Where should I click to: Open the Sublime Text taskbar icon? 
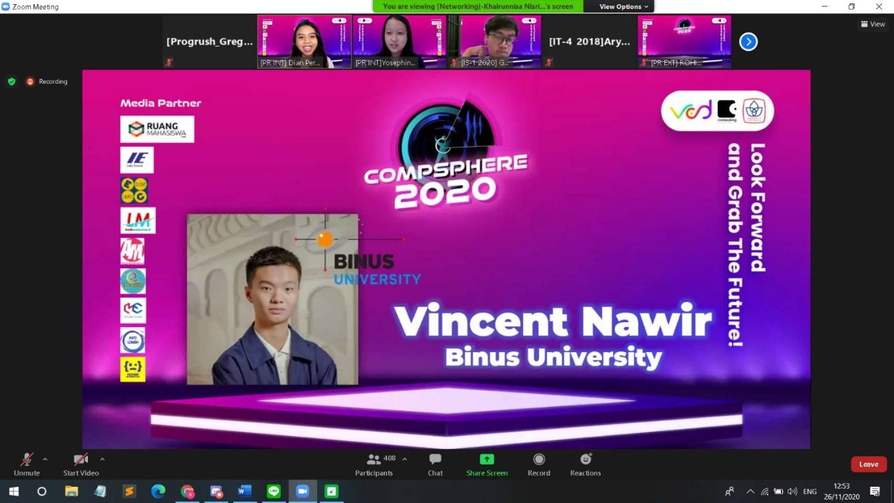(129, 491)
